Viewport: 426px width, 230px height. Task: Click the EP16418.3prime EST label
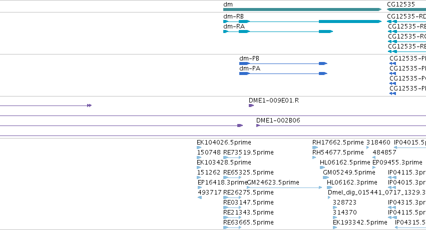tap(222, 182)
